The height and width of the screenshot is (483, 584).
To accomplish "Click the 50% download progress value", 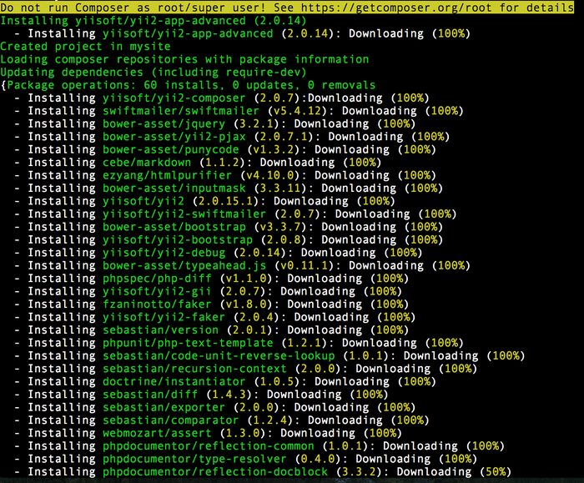I will click(496, 472).
